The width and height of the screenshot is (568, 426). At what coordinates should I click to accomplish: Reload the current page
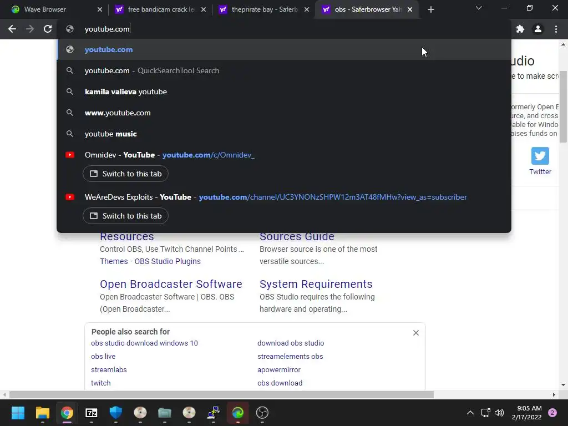(48, 29)
